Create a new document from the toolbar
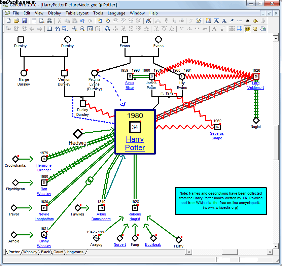This screenshot has width=282, height=266. pyautogui.click(x=9, y=21)
